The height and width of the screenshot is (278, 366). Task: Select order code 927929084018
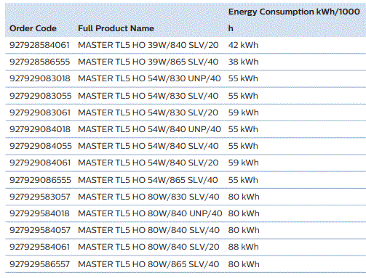(40, 129)
